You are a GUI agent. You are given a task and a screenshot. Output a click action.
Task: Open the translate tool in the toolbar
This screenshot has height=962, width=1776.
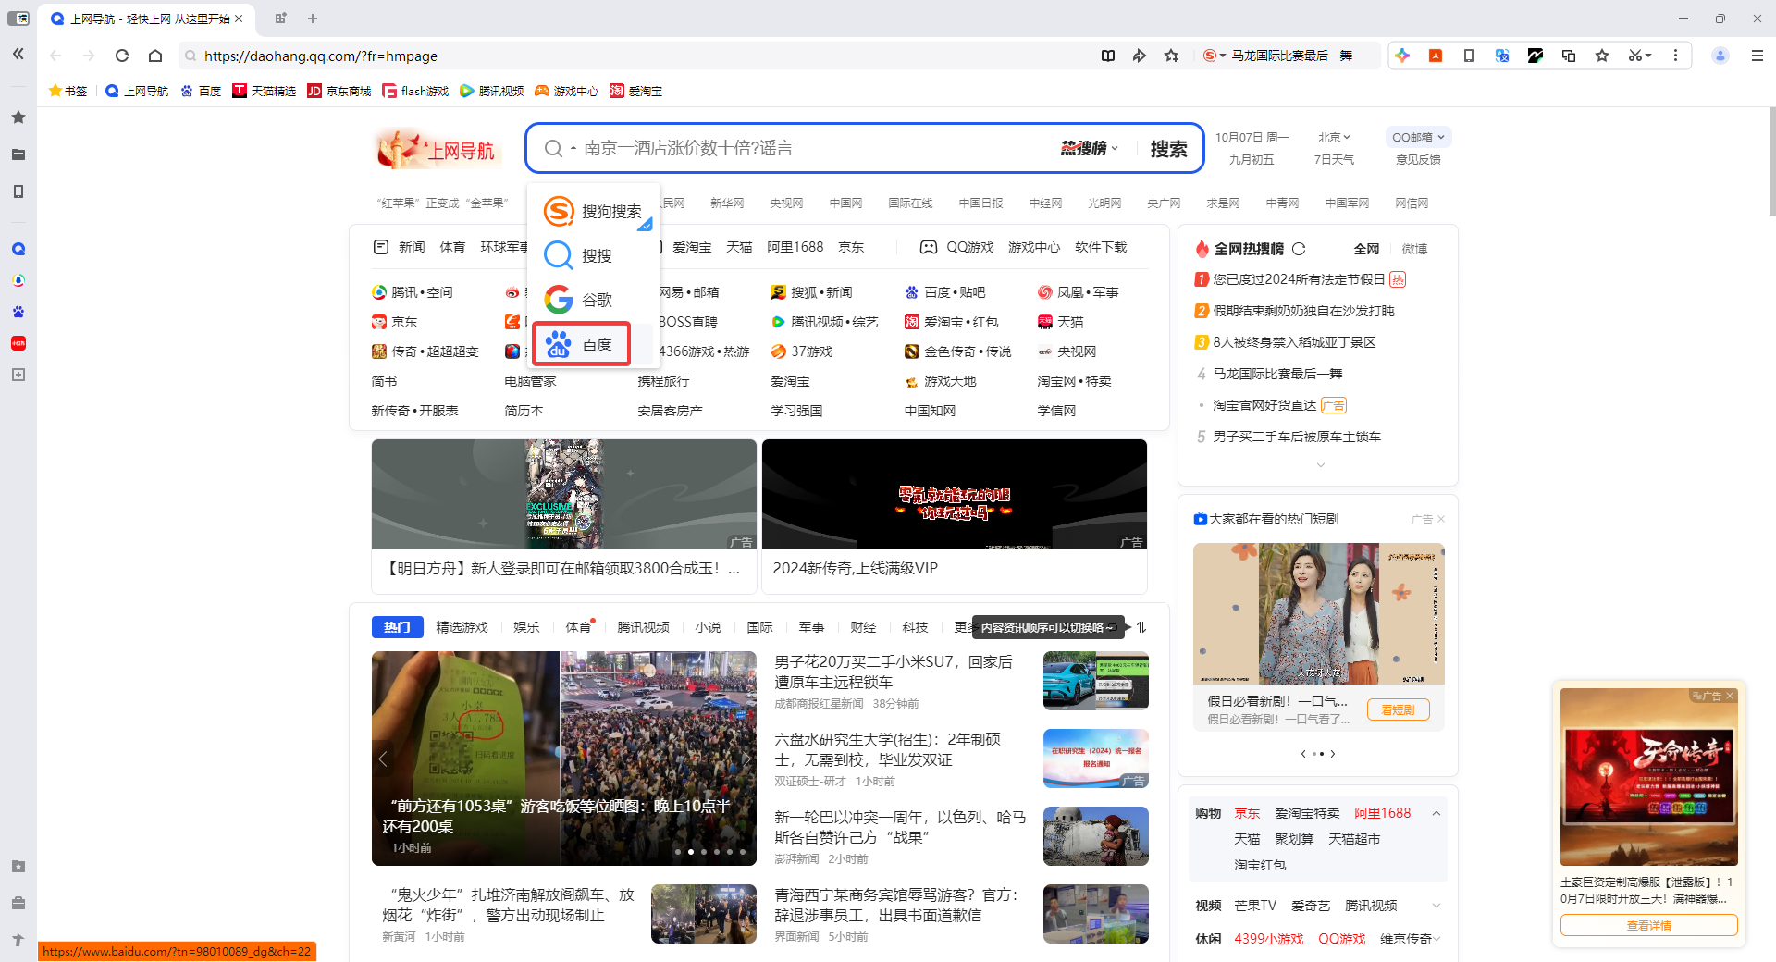point(1502,55)
